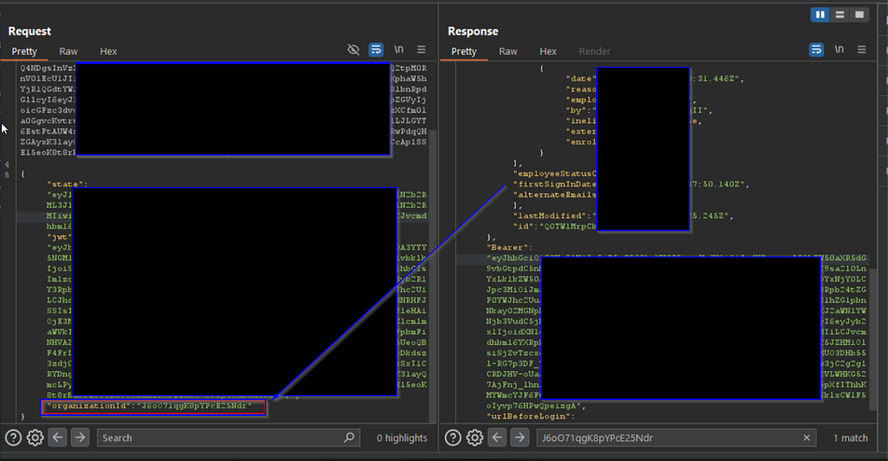Select tabbed single-view layout icon
Viewport: 888px width, 461px height.
tap(859, 15)
